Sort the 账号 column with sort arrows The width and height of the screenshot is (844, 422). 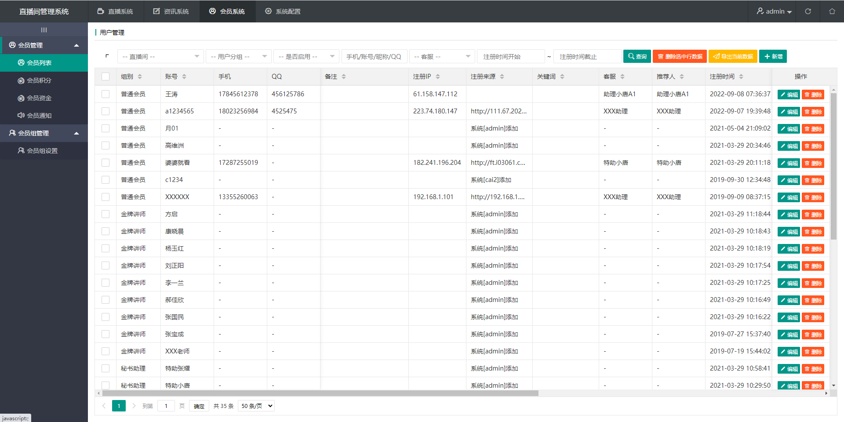click(x=184, y=76)
